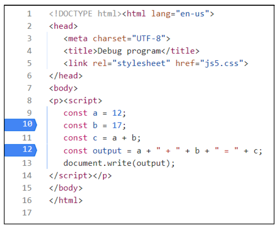
Task: Click the closing script tag on line 14
Action: pos(71,176)
